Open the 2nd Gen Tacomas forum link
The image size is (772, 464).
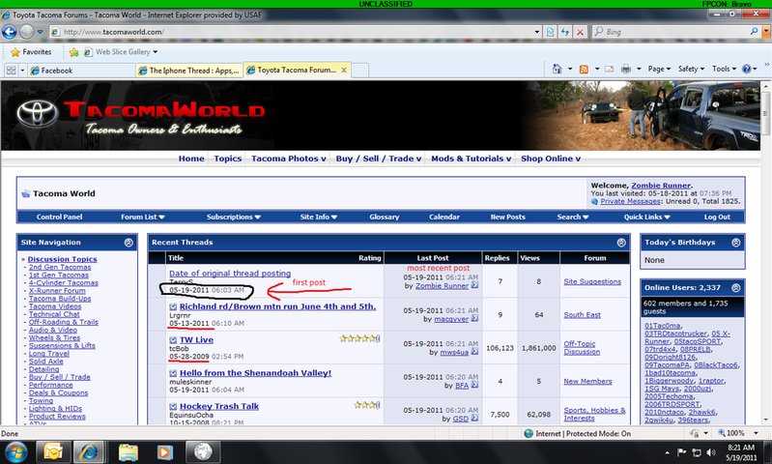60,267
